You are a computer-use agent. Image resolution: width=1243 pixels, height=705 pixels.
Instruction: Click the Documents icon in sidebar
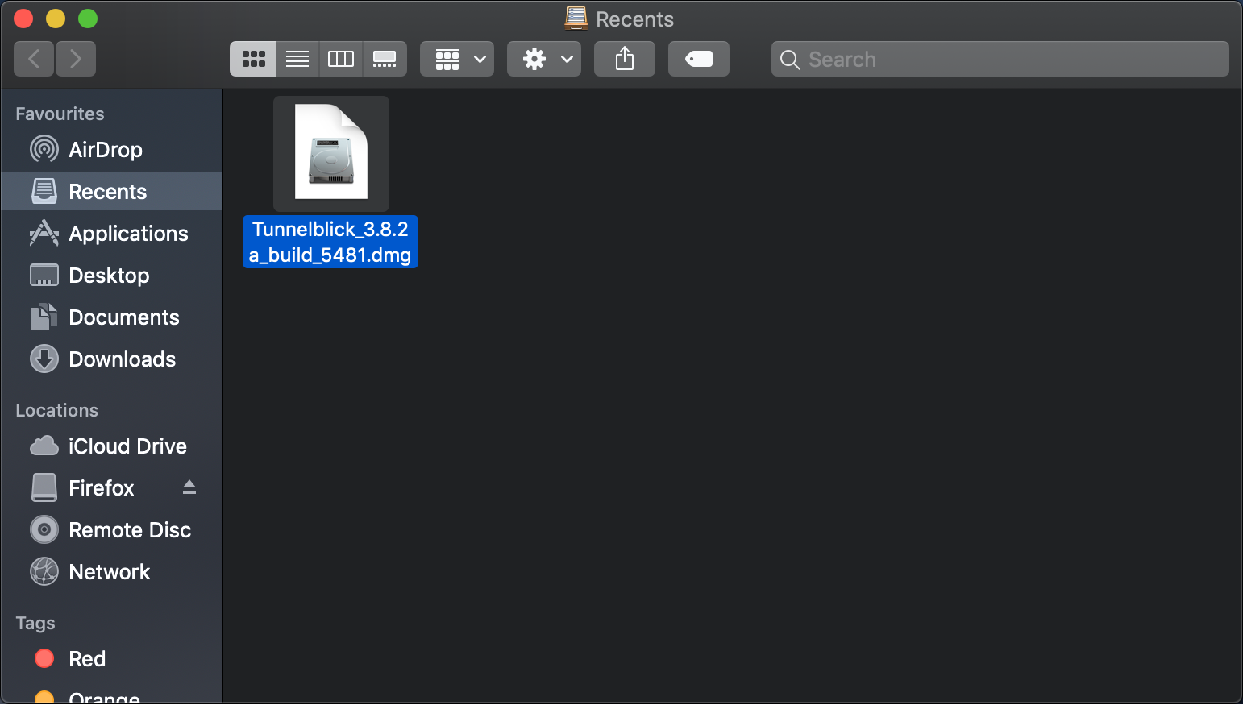click(x=44, y=317)
